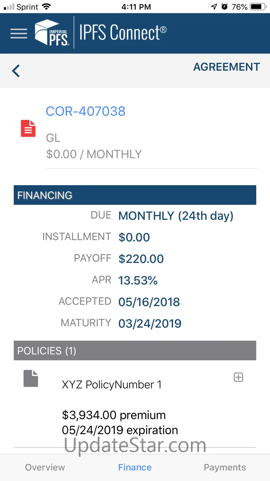Tap the Wi-Fi status icon

[46, 7]
